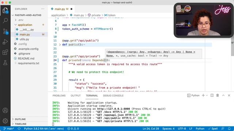
Task: Open the .example.config file
Action: point(28,49)
